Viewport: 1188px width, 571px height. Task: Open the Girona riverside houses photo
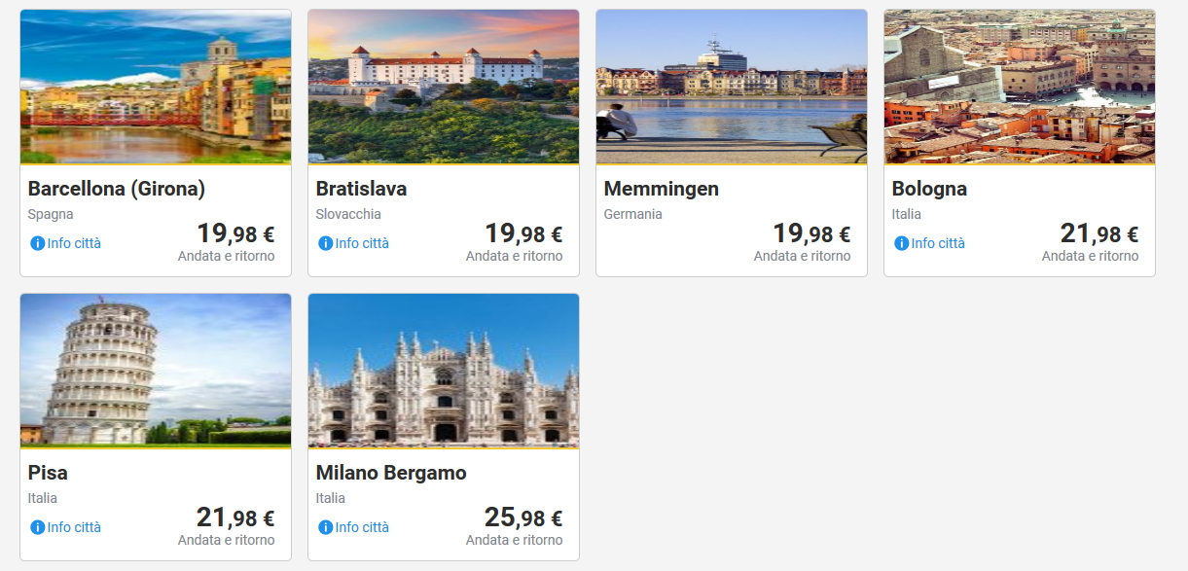point(156,87)
